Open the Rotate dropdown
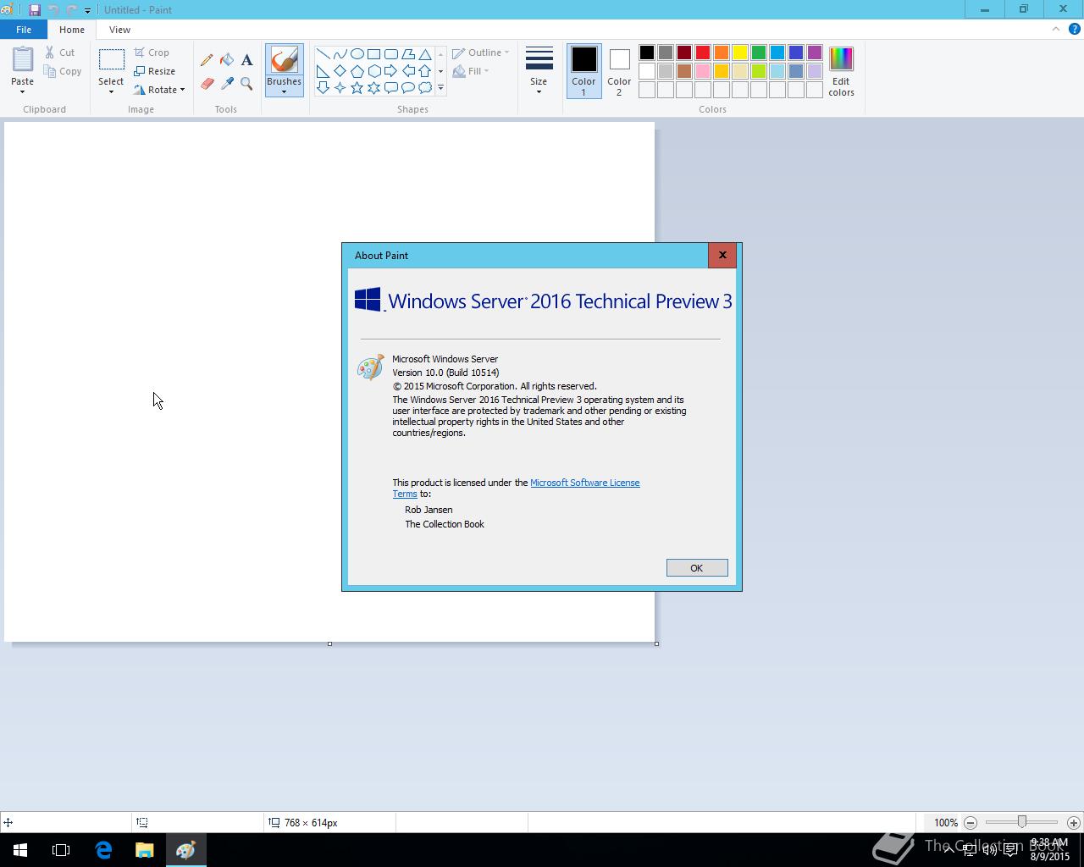This screenshot has height=867, width=1084. point(159,90)
